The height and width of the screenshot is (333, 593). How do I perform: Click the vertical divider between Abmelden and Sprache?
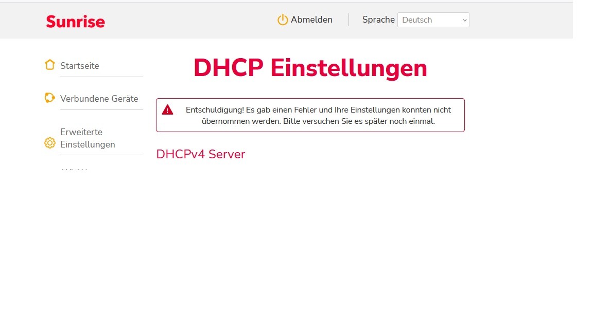tap(348, 20)
